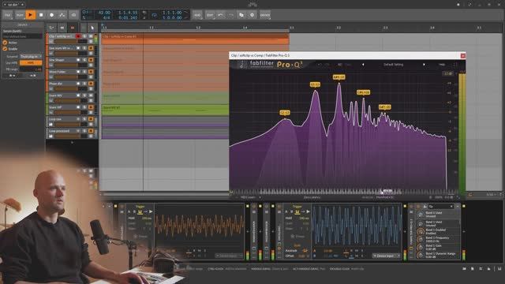Viewport: 505px width, 284px height.
Task: Switch to the DEVICE inspector tab
Action: 22,24
